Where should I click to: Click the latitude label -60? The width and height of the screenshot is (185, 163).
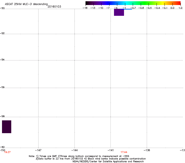coord(2,147)
